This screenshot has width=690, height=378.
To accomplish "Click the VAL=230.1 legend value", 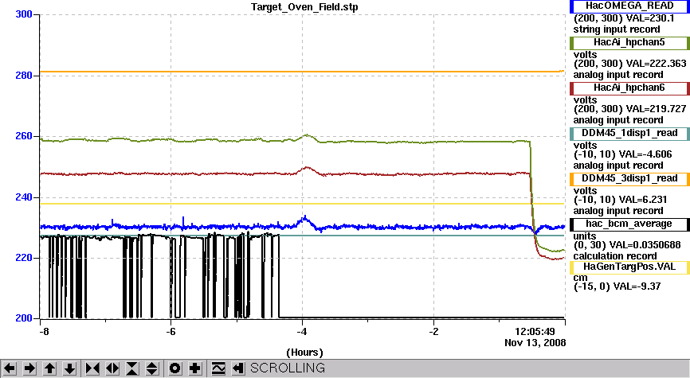I will 649,18.
